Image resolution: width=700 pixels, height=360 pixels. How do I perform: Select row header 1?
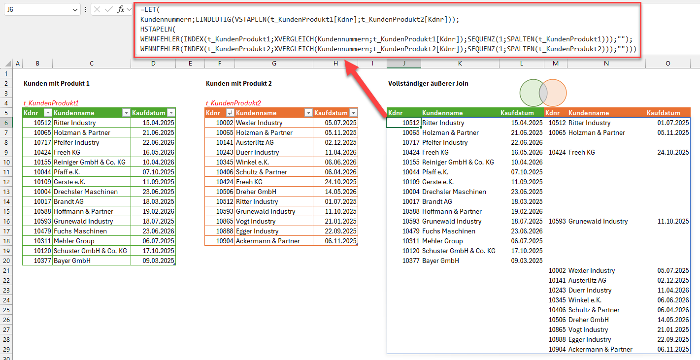(x=6, y=73)
